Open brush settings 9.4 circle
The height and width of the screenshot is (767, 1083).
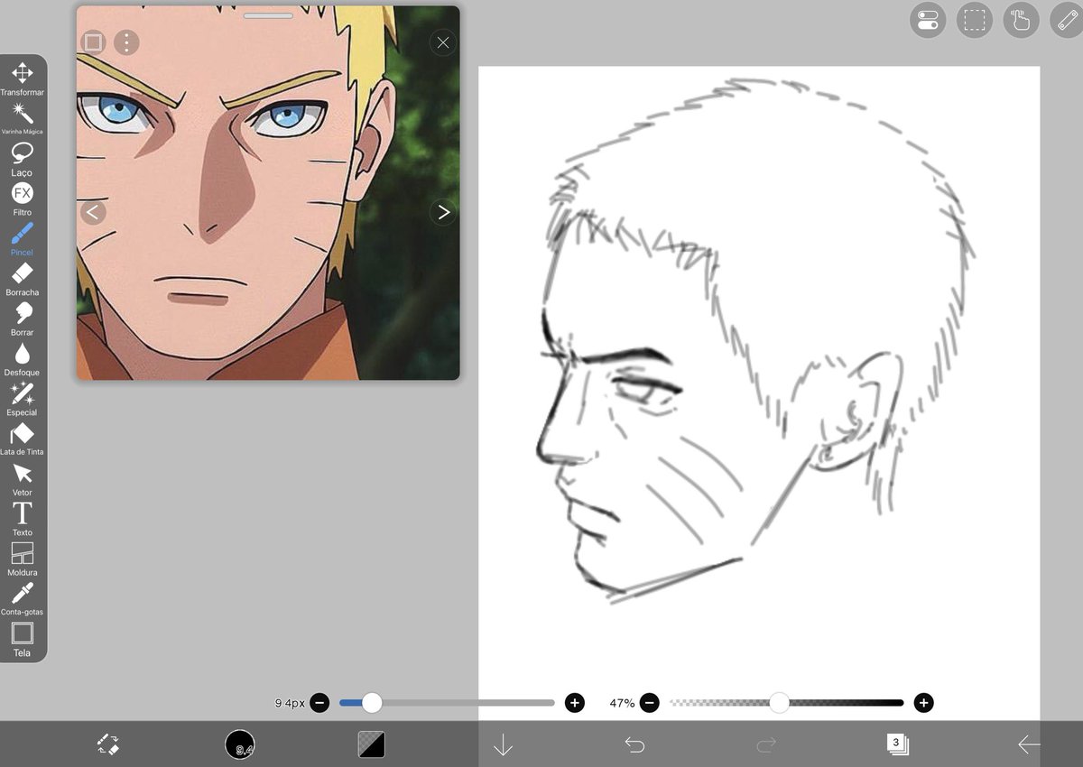pyautogui.click(x=240, y=744)
